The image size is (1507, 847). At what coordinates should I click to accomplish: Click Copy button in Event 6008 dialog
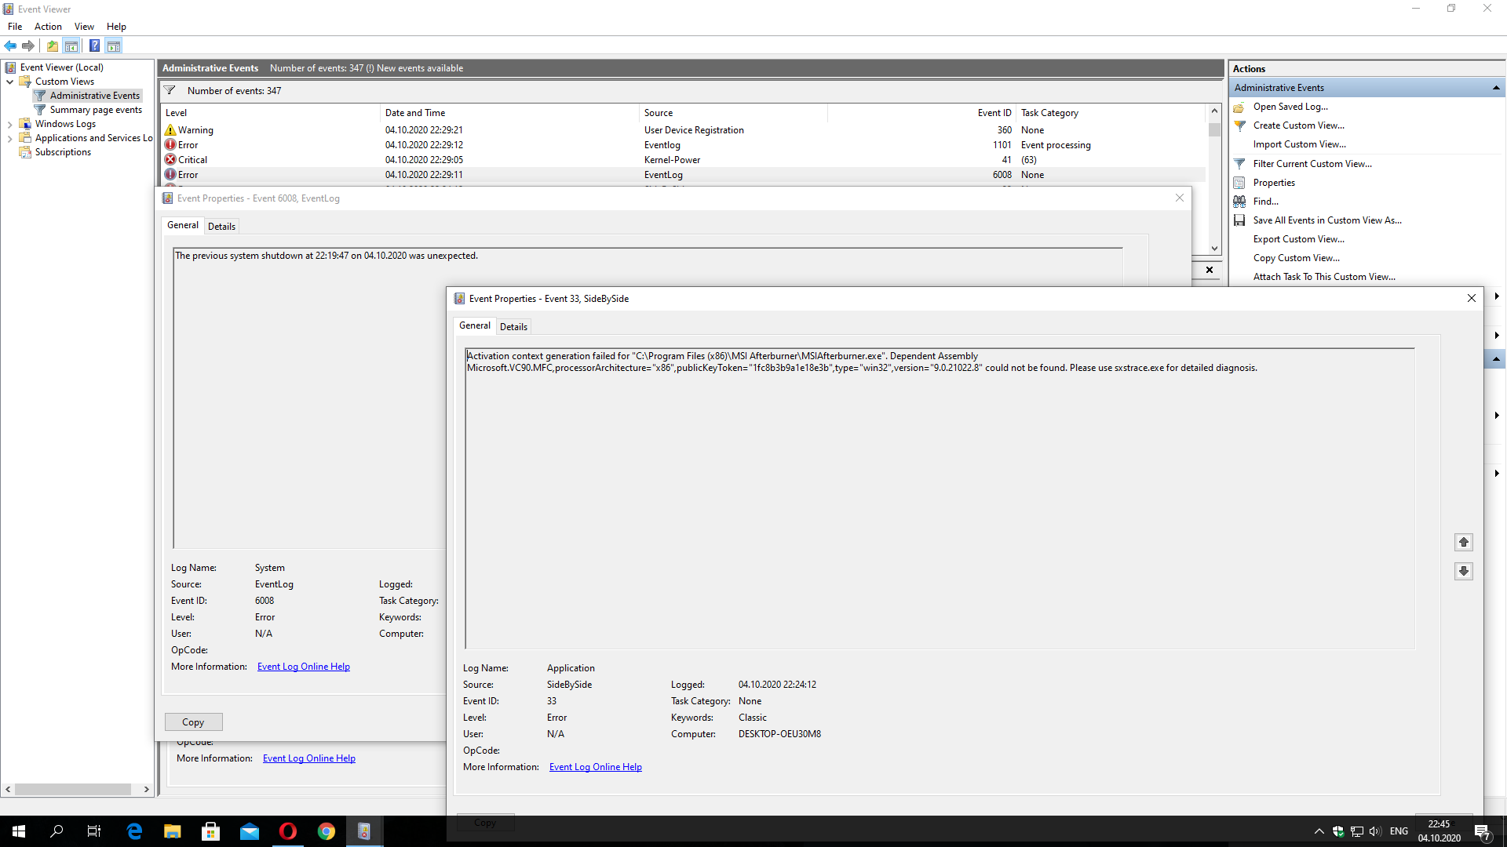[x=193, y=722]
